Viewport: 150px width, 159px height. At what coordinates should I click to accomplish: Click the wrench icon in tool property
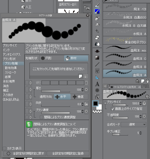[148, 96]
